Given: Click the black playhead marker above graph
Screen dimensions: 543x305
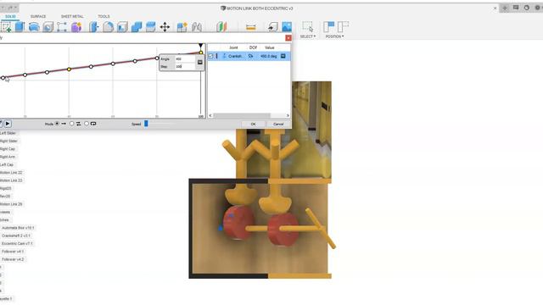Looking at the screenshot, I should (x=201, y=46).
